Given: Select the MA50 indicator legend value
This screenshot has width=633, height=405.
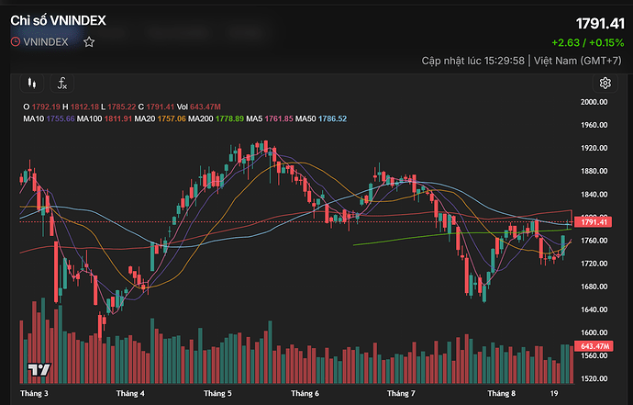Looking at the screenshot, I should (332, 118).
